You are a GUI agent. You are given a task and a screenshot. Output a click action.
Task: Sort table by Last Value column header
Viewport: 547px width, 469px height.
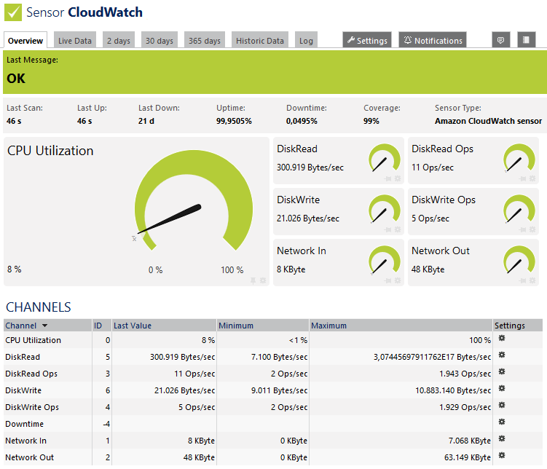point(133,326)
